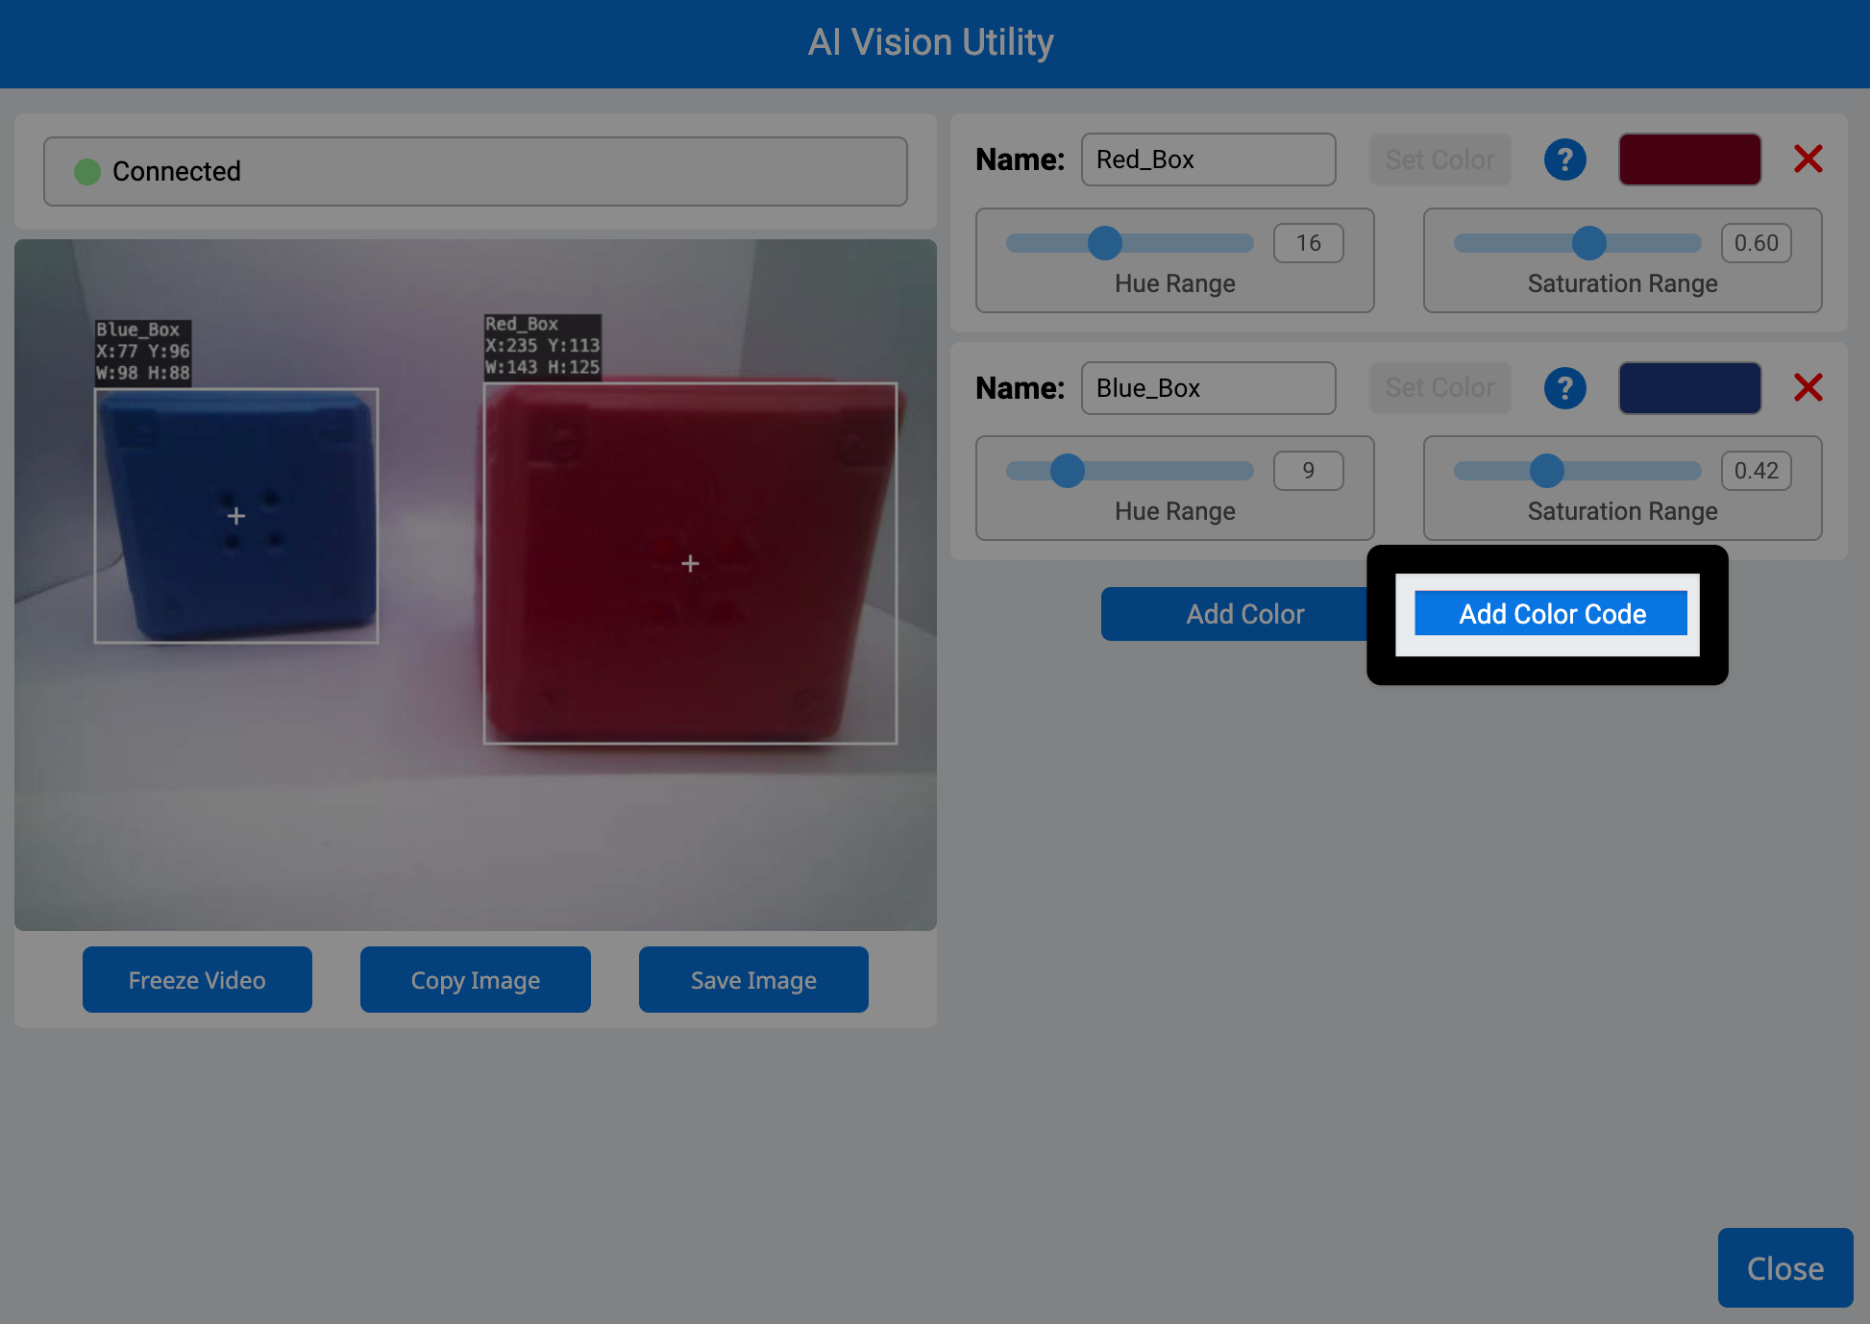Viewport: 1870px width, 1324px height.
Task: Click the help icon beside Red_Box
Action: click(1564, 159)
